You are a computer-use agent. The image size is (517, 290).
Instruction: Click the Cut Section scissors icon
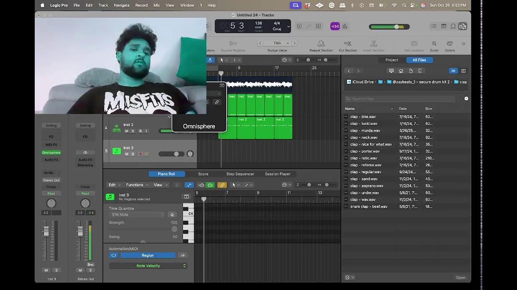point(347,43)
